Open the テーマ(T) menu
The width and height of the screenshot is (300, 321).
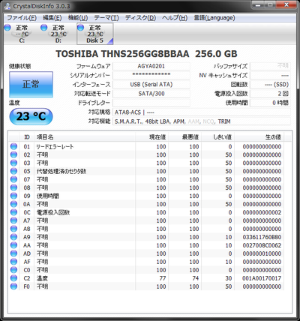click(x=106, y=18)
